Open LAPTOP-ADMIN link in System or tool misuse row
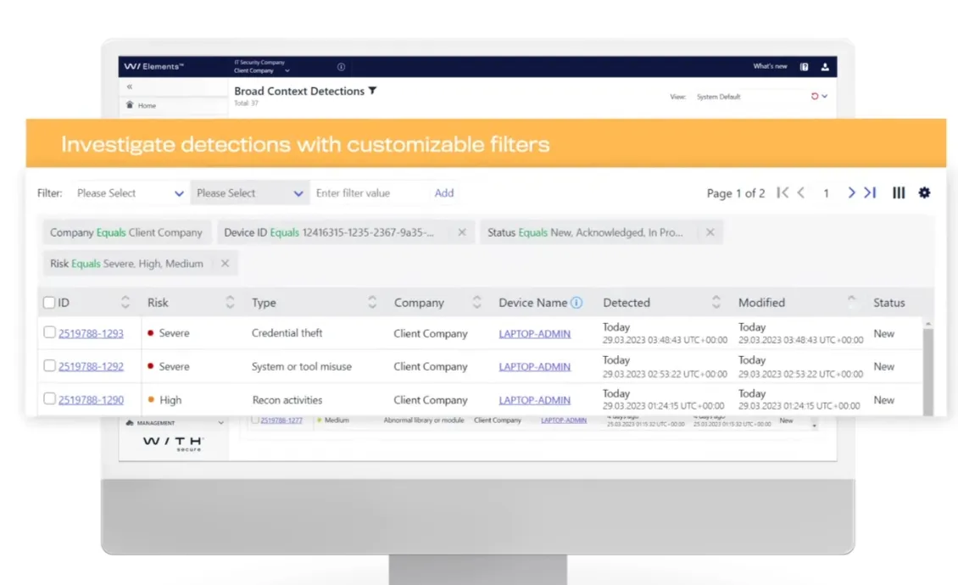Image resolution: width=958 pixels, height=585 pixels. pos(535,367)
